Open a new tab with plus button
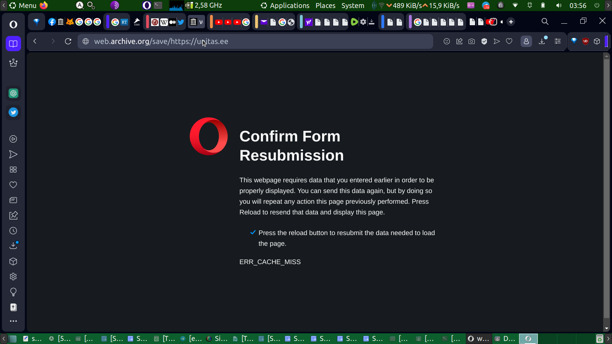Image resolution: width=612 pixels, height=344 pixels. pos(511,22)
